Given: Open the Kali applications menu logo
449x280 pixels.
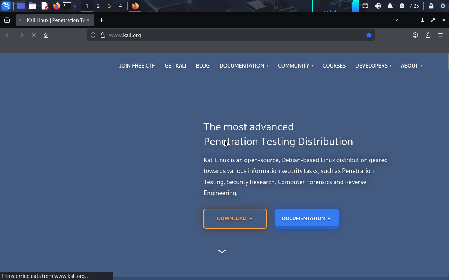Looking at the screenshot, I should click(x=6, y=6).
